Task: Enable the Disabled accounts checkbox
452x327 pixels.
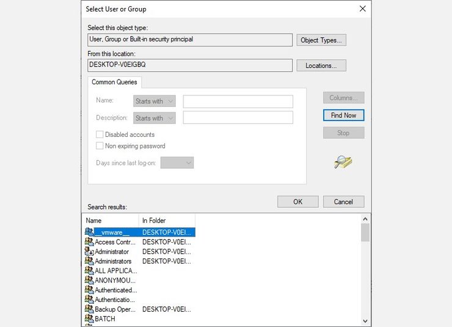Action: pos(100,134)
